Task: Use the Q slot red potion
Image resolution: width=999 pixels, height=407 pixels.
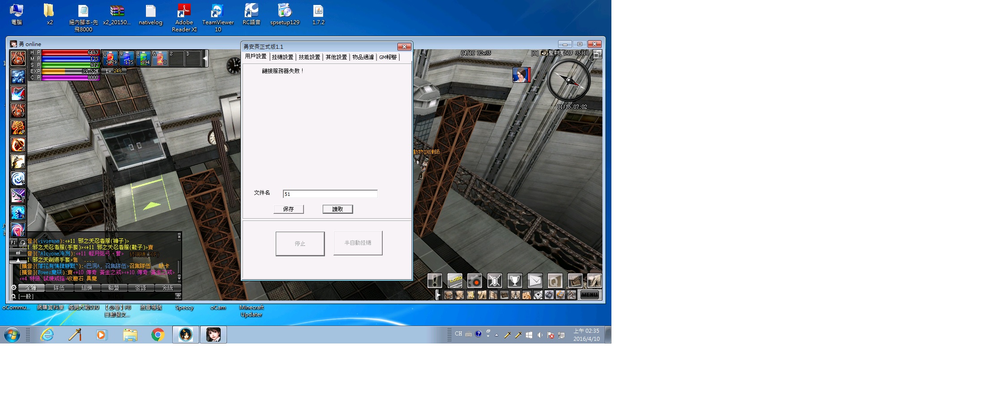Action: 111,58
